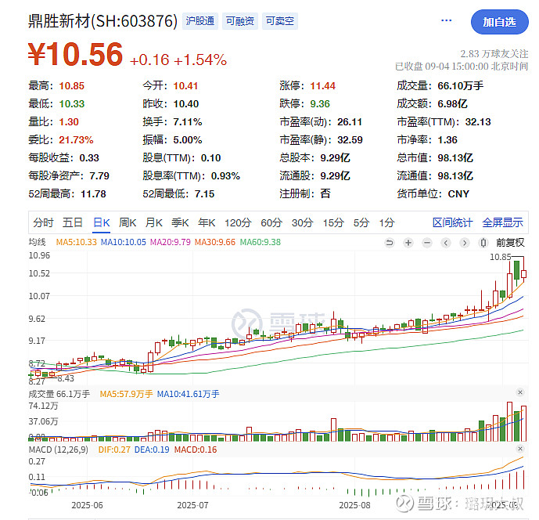Click the 52周最低 7.15 value
Image resolution: width=539 pixels, height=520 pixels.
(204, 194)
